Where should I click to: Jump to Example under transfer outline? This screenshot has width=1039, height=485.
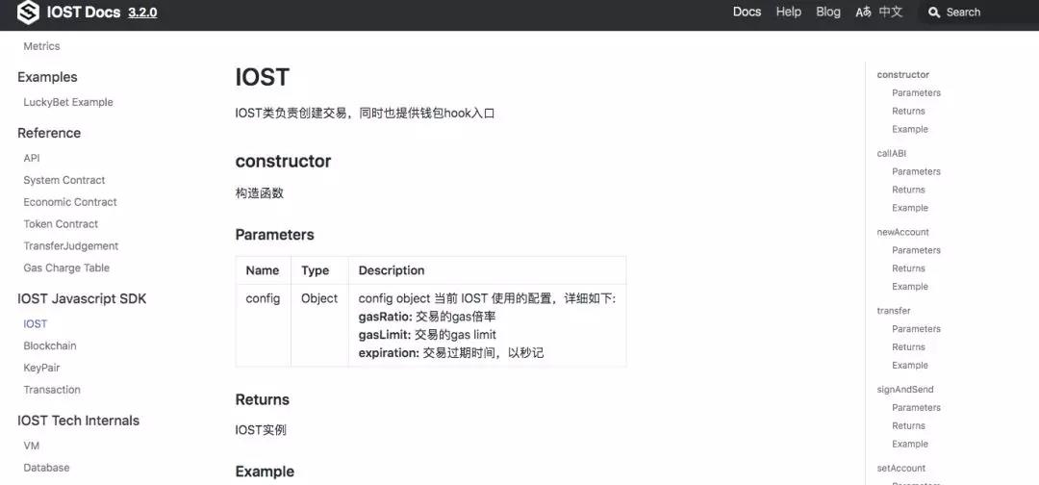click(x=910, y=366)
